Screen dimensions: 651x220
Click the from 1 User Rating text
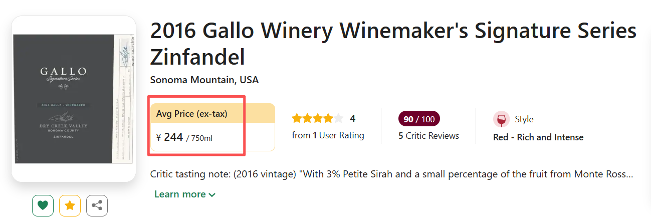click(x=328, y=135)
